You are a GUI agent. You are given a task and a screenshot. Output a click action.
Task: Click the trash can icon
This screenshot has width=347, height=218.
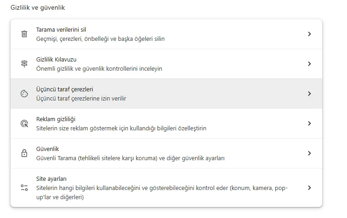pyautogui.click(x=24, y=34)
